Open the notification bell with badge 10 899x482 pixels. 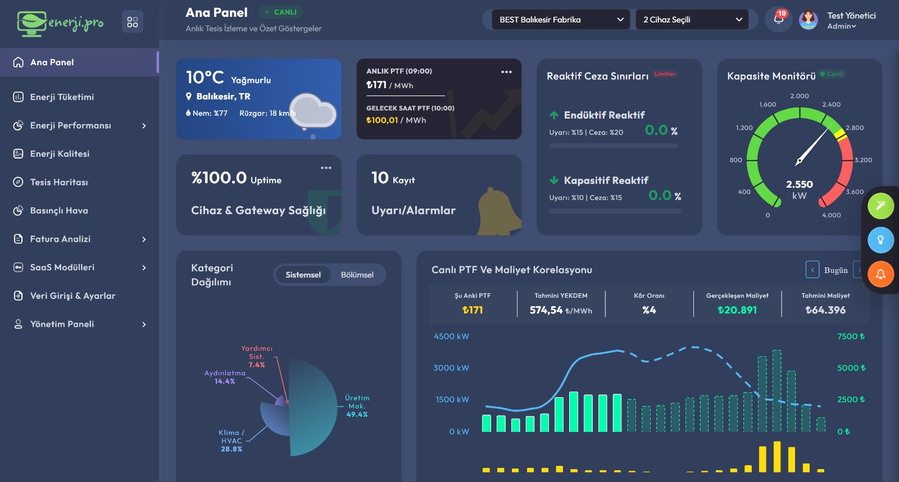778,19
